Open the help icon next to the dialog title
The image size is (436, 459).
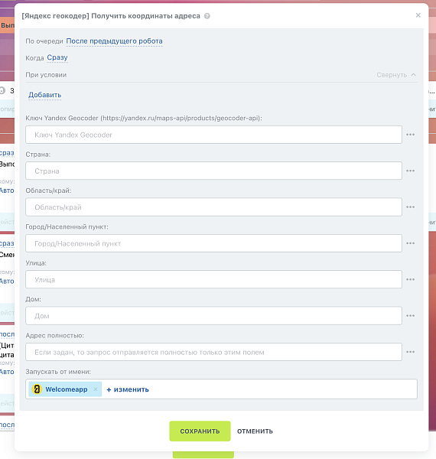click(x=207, y=16)
